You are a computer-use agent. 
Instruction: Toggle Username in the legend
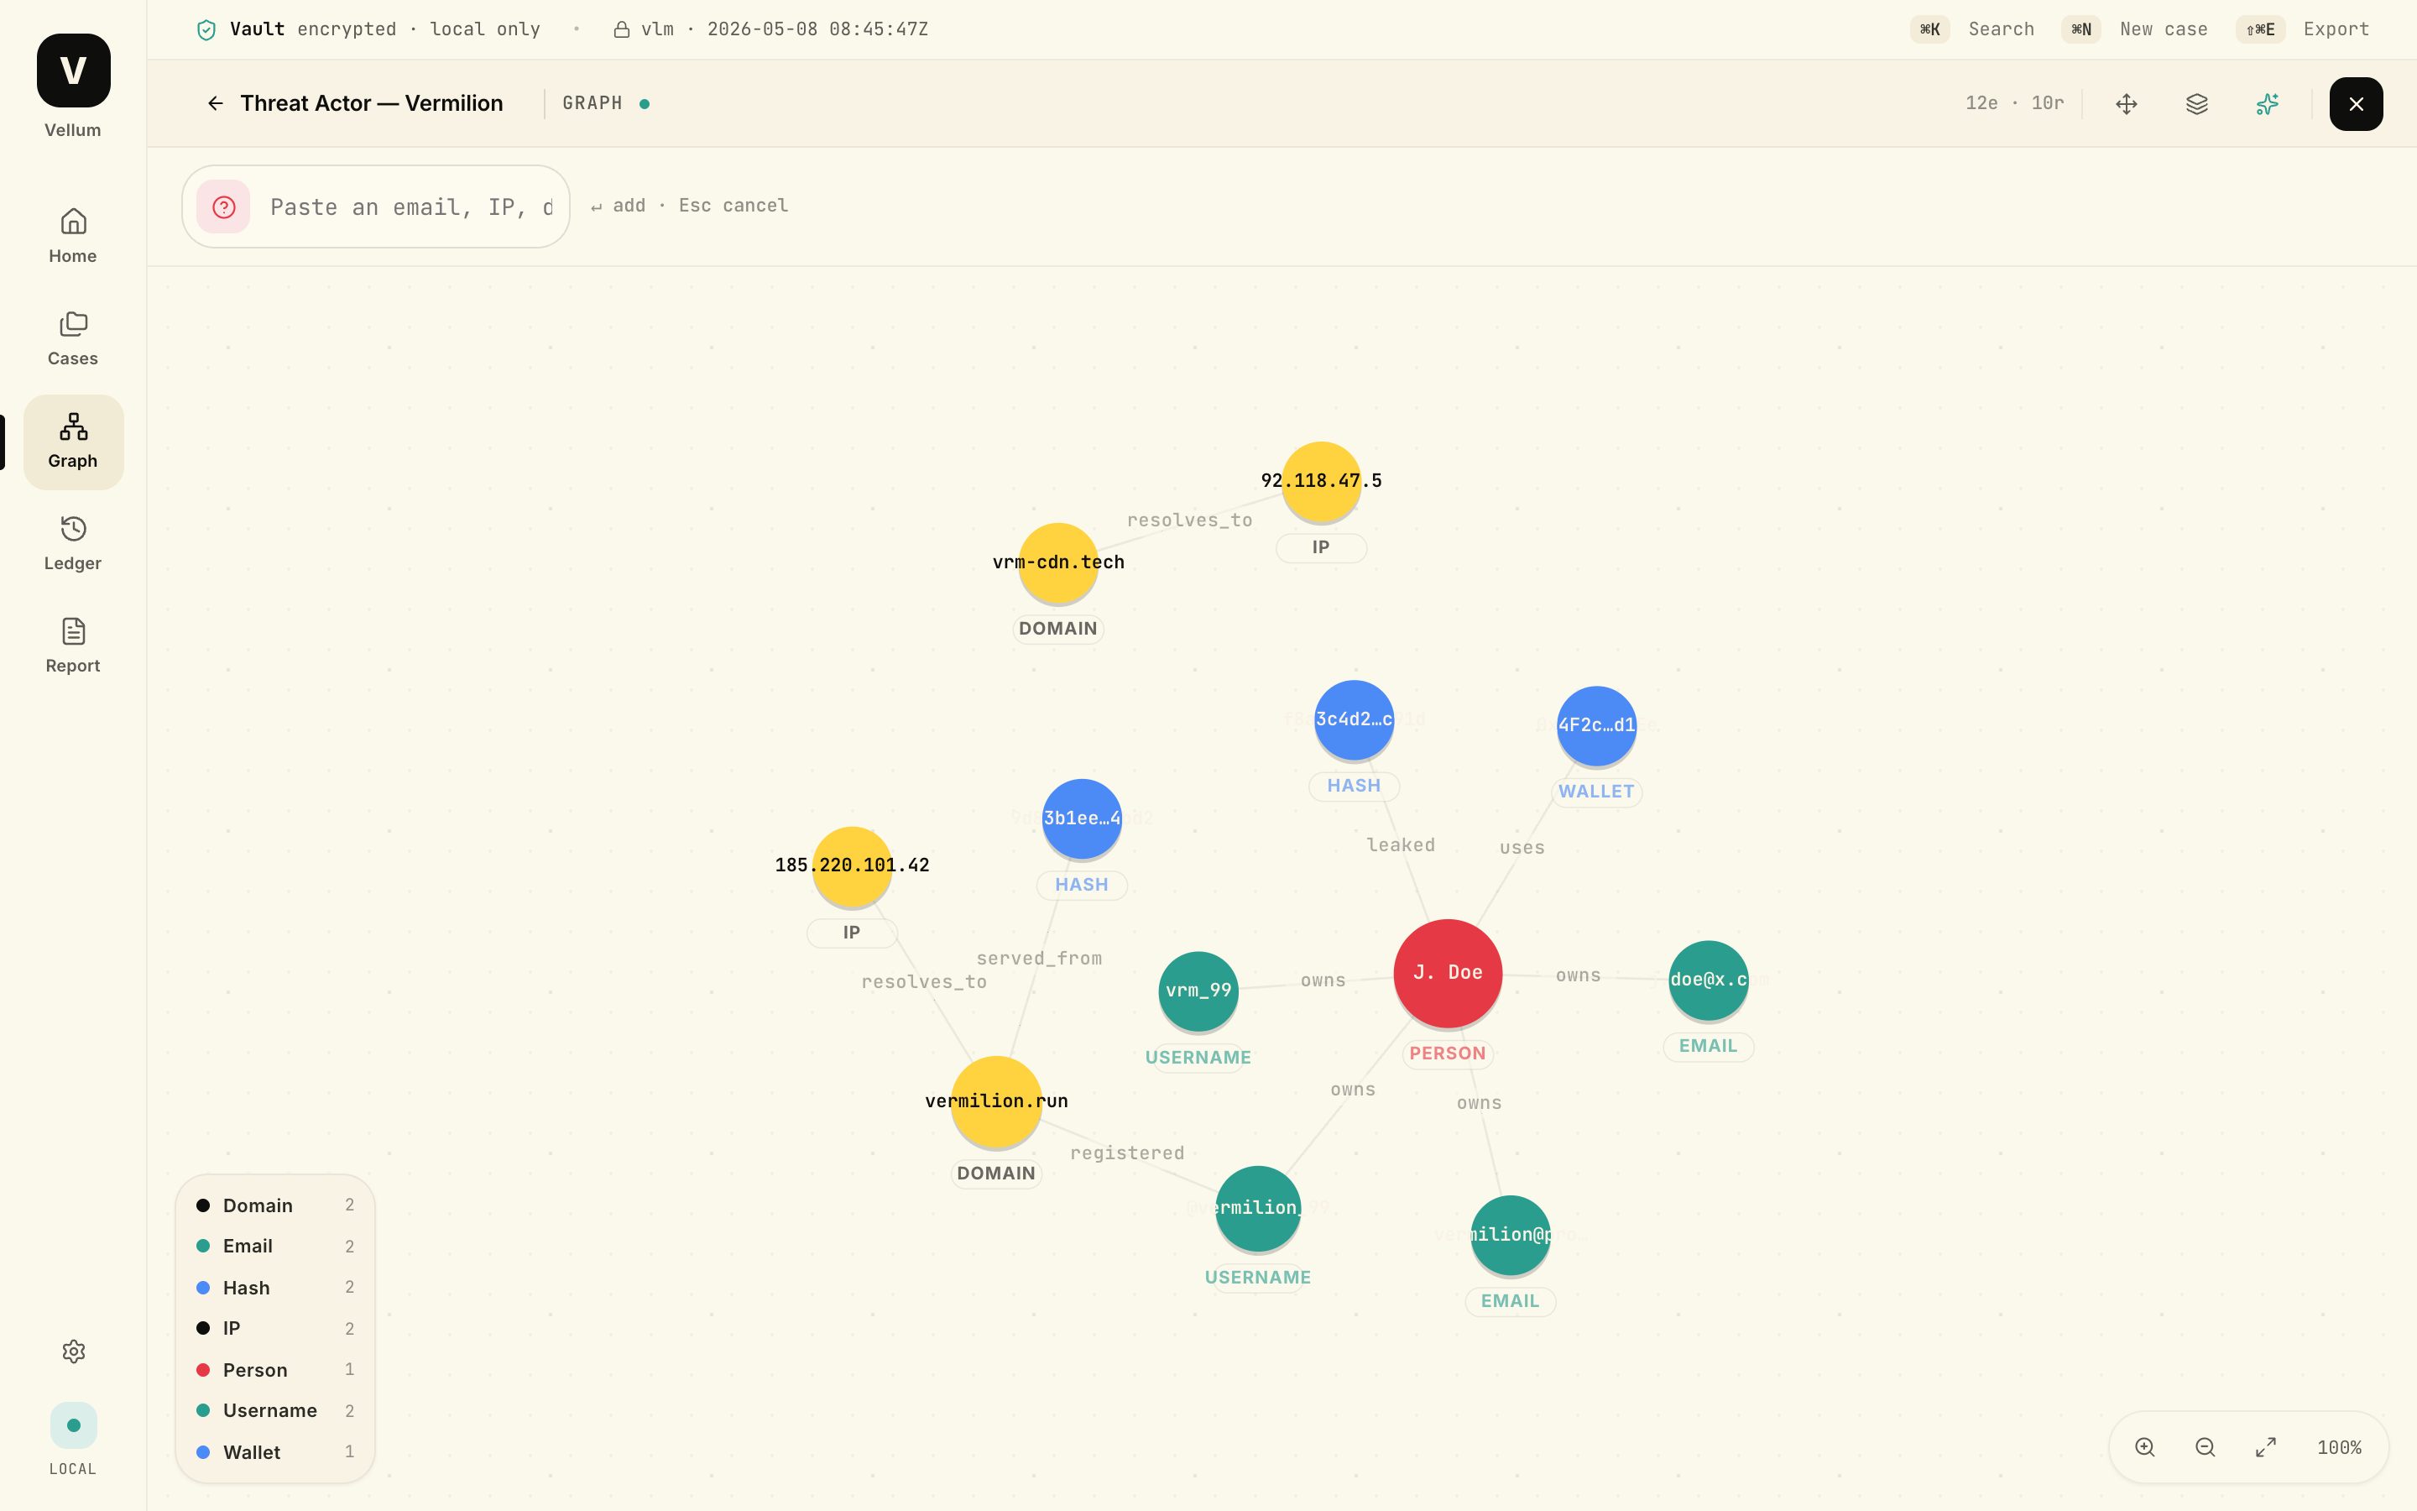274,1410
